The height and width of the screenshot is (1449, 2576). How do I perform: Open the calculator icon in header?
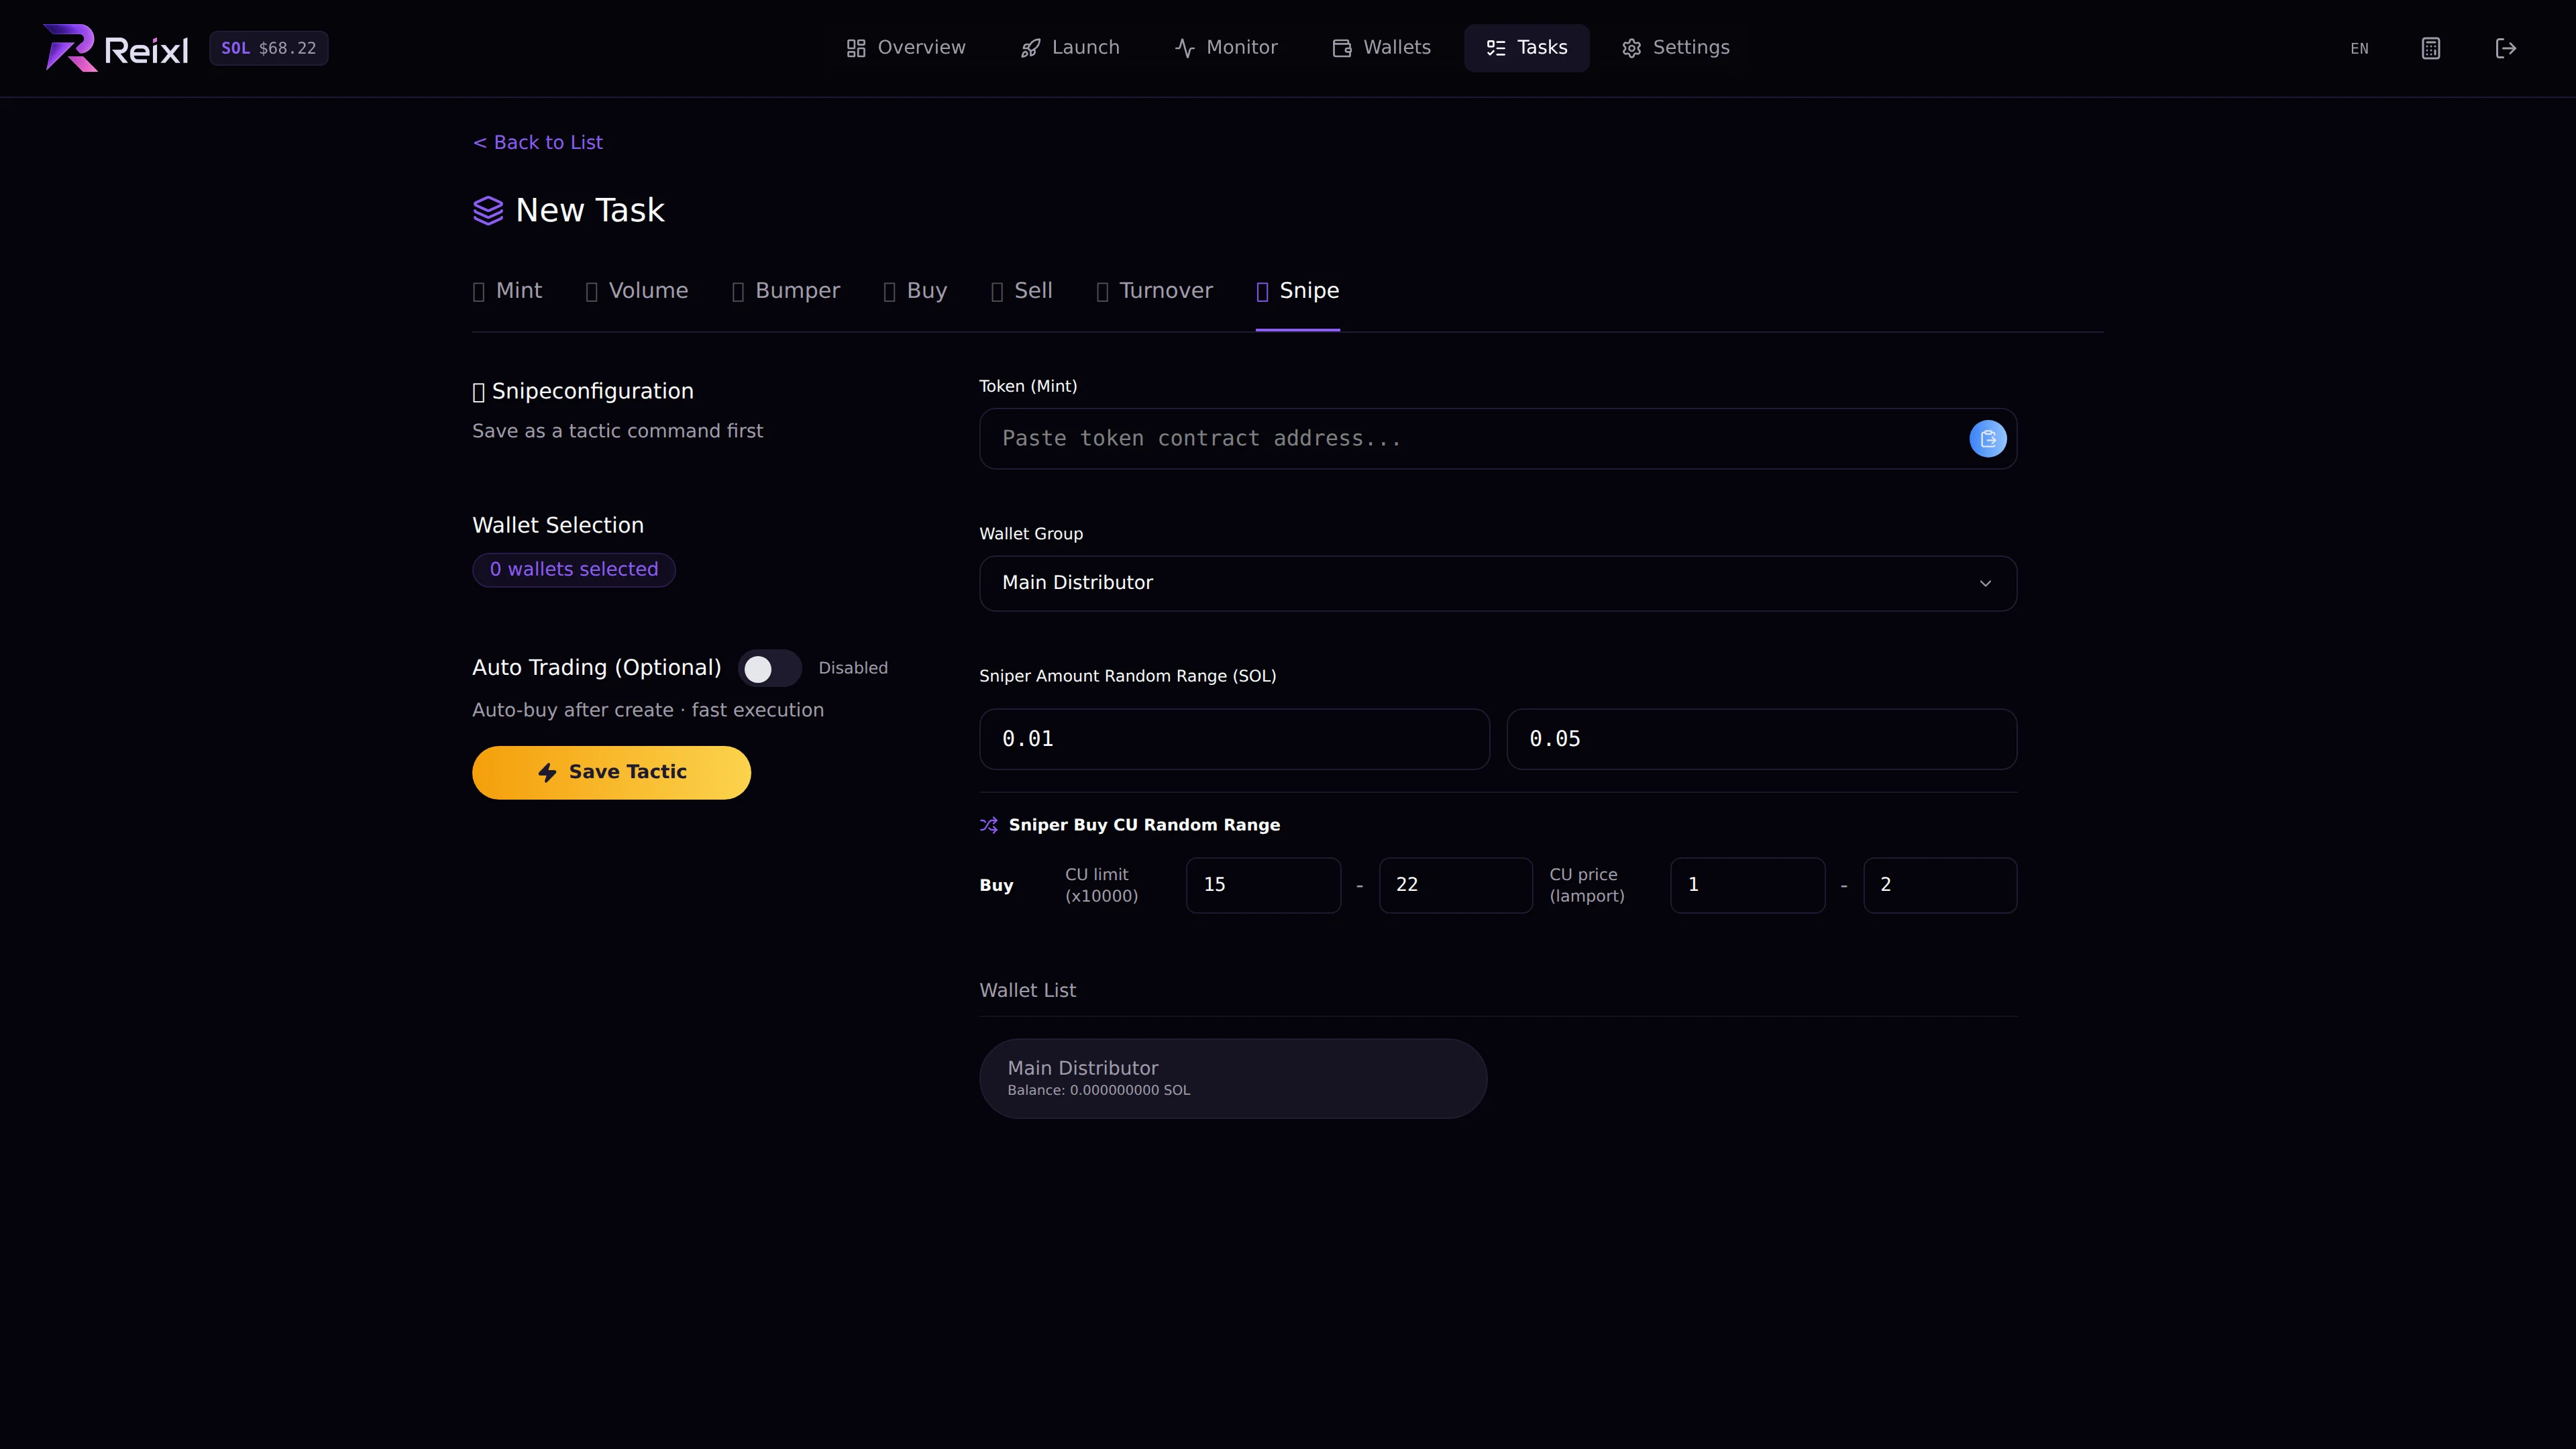(2431, 48)
